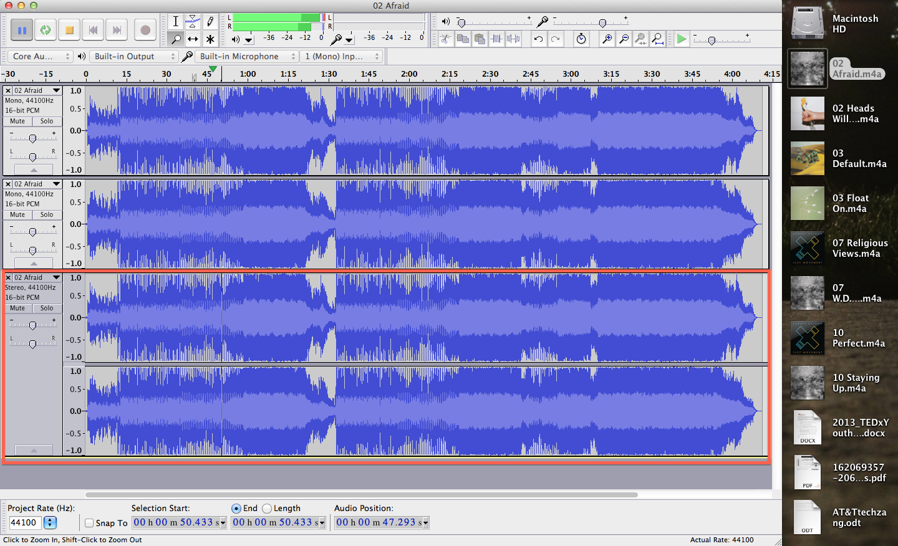Click the Fit Project in Window icon

pyautogui.click(x=659, y=39)
